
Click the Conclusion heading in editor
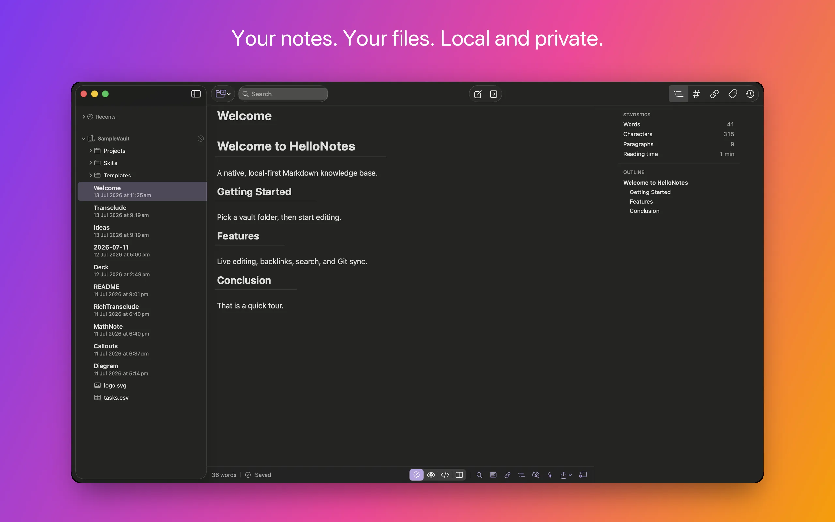[244, 280]
